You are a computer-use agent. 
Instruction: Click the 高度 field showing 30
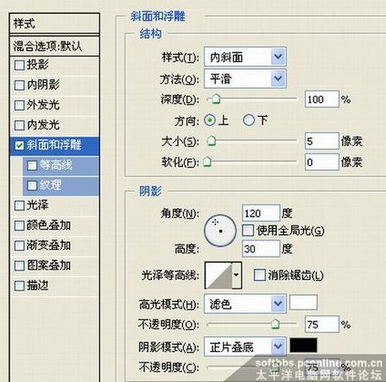coord(261,249)
